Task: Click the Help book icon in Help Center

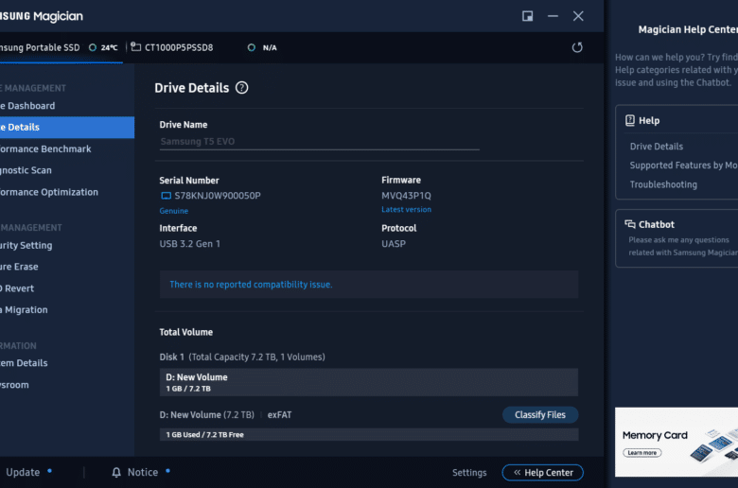Action: point(630,120)
